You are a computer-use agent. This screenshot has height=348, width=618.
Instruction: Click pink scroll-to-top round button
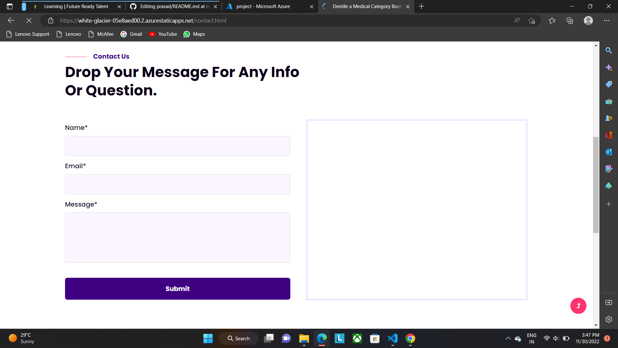point(578,306)
